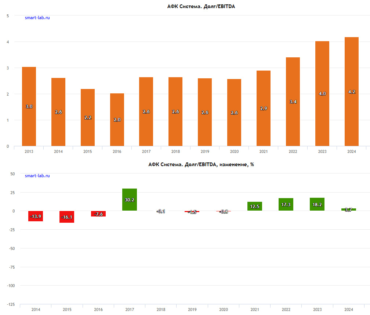
Task: Click the -1.5 value label for 2019
Action: coord(192,212)
